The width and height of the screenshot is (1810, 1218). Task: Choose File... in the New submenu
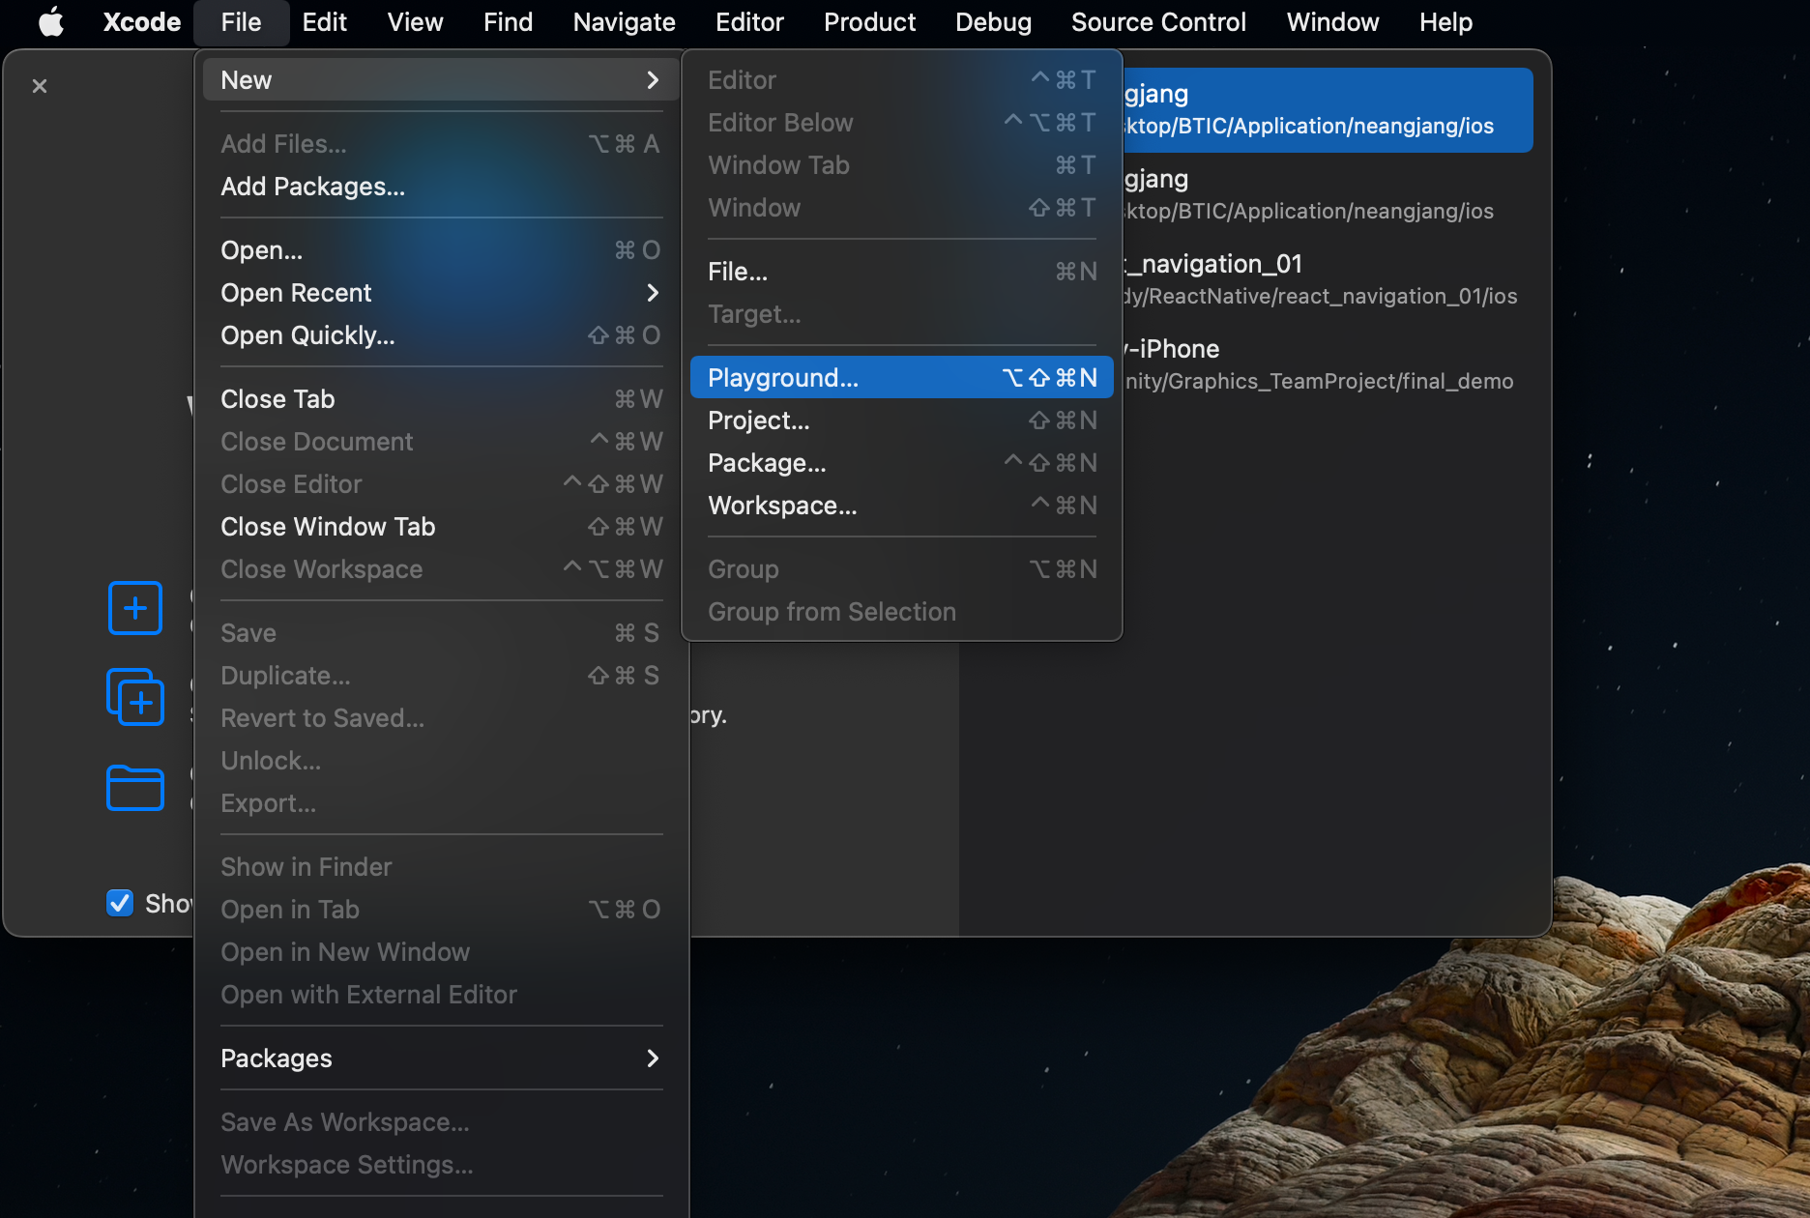click(x=902, y=272)
